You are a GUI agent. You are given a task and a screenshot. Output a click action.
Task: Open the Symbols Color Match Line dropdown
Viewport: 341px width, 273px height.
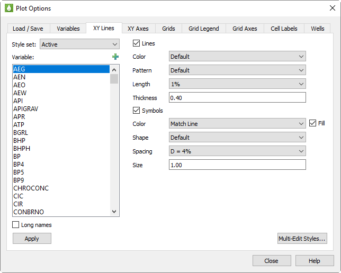pos(237,123)
